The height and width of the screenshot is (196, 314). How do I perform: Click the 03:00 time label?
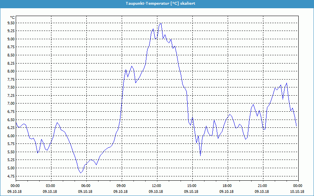click(x=51, y=186)
